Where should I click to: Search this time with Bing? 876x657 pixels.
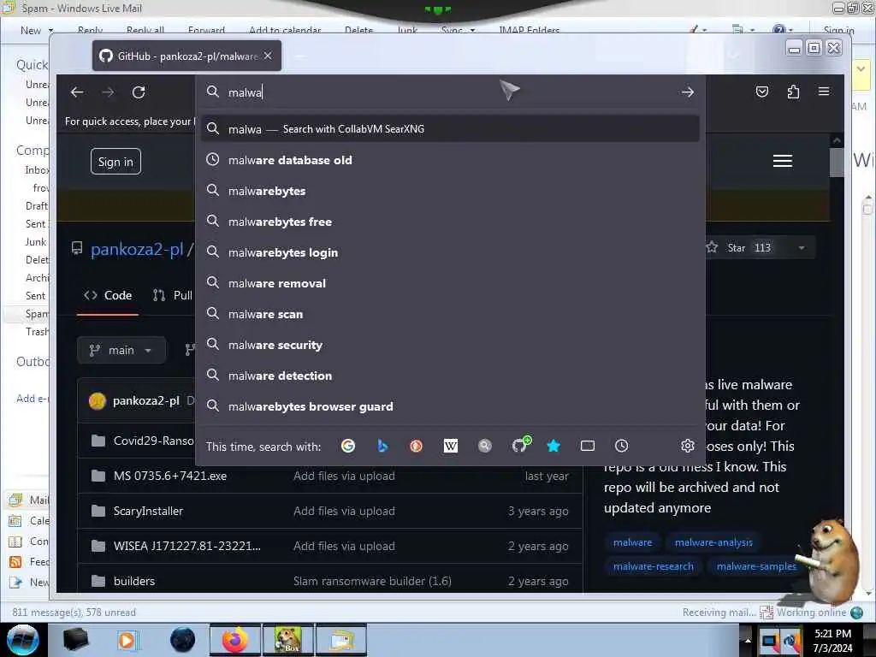coord(382,446)
